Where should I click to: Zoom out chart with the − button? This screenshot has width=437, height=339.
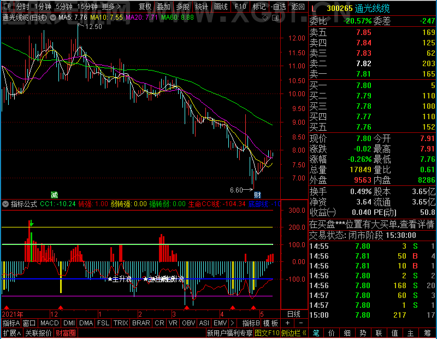[x=301, y=323]
